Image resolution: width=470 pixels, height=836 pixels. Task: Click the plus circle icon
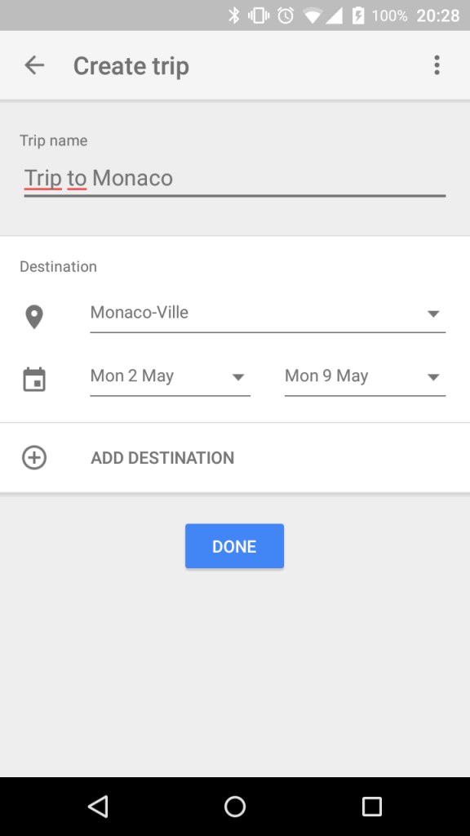coord(34,457)
